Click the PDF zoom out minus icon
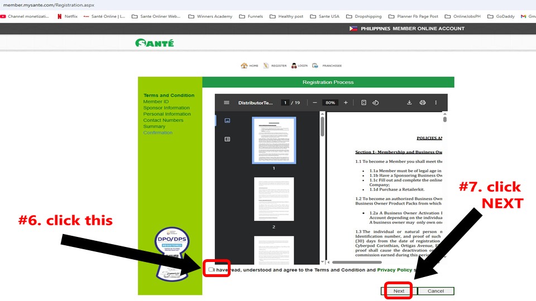 pos(315,103)
